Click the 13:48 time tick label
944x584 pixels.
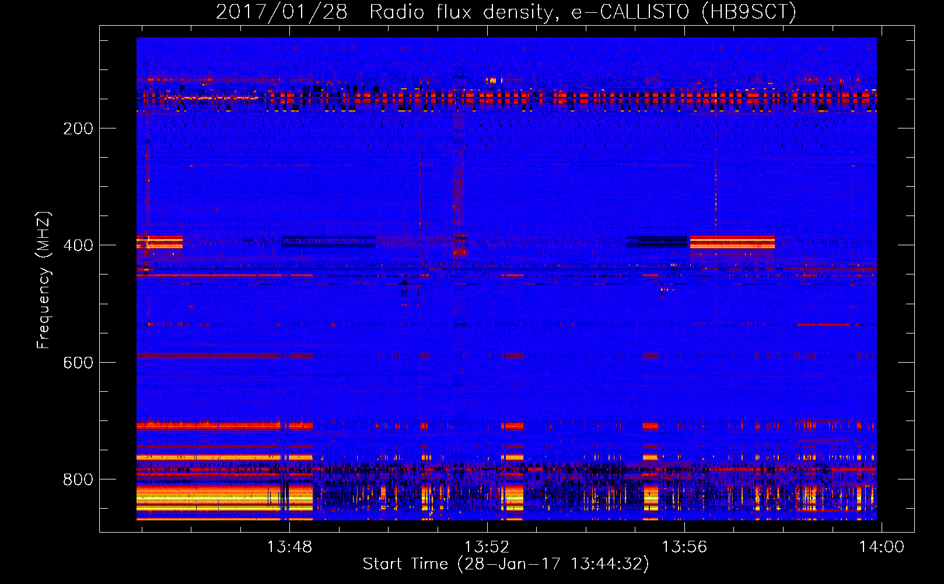pos(290,547)
